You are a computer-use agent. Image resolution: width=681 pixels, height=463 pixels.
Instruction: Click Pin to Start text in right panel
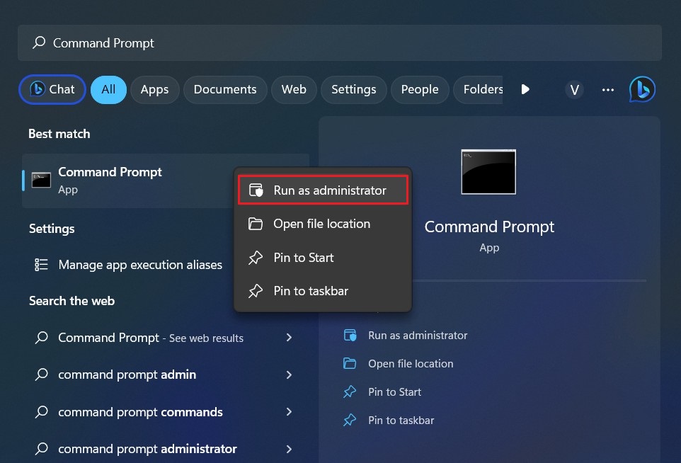[x=395, y=391]
